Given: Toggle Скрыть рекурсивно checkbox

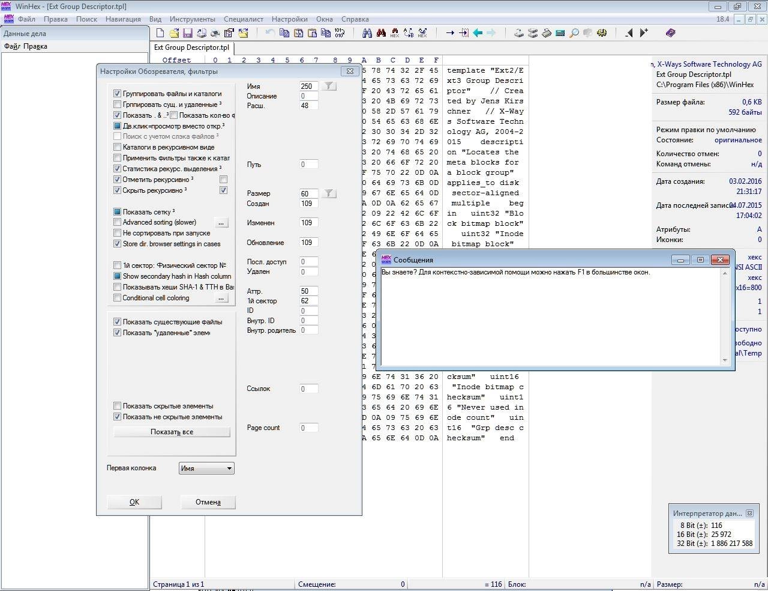Looking at the screenshot, I should pyautogui.click(x=118, y=190).
